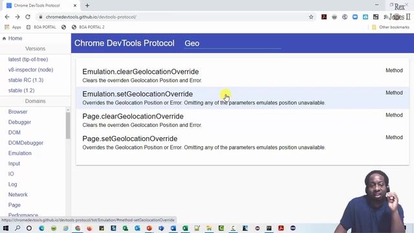Open Page.setGeolocationOverride result

[243, 142]
